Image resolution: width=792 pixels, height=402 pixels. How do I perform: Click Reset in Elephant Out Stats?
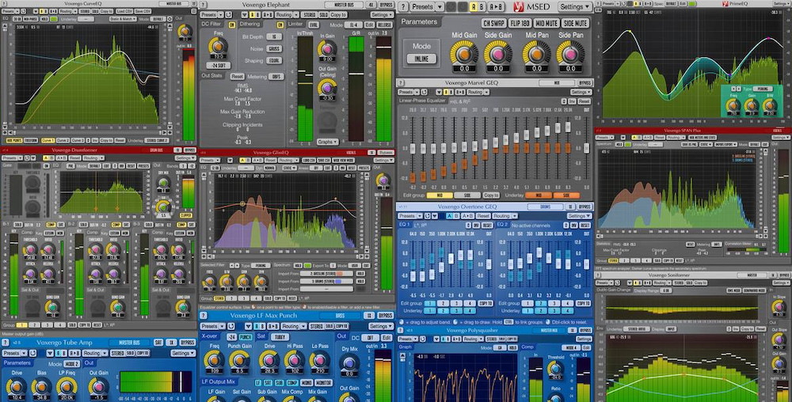pyautogui.click(x=237, y=76)
